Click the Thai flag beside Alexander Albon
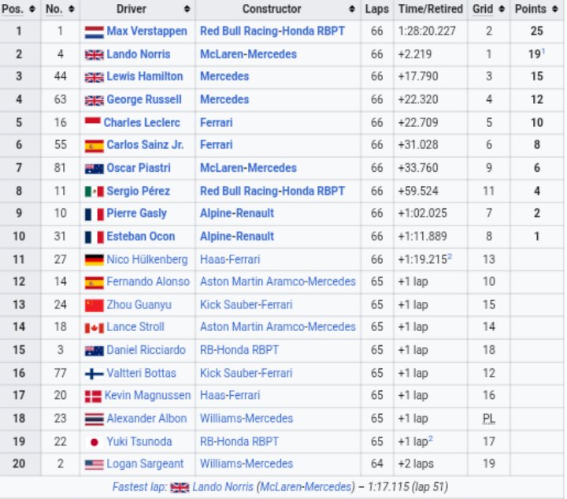 point(94,419)
